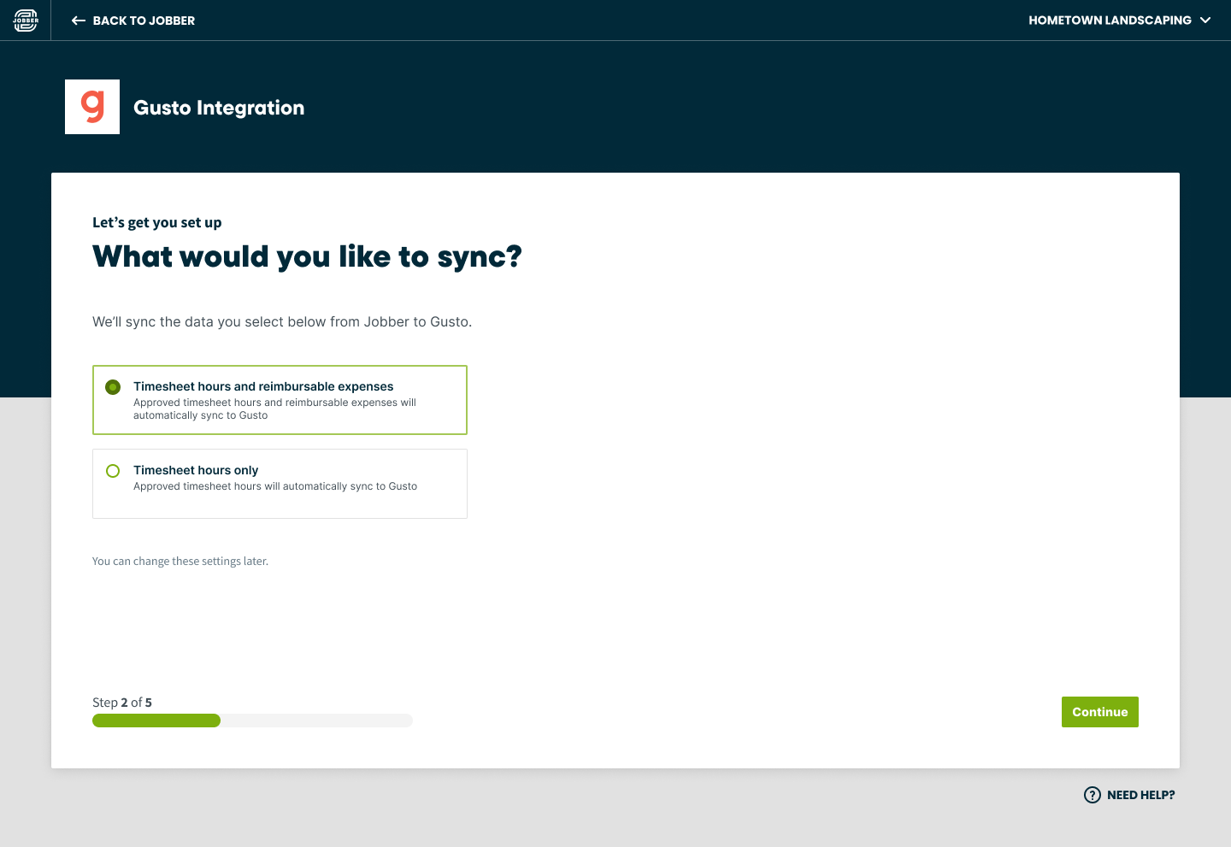The image size is (1231, 847).
Task: Click the Let's get you set up text
Action: [157, 222]
